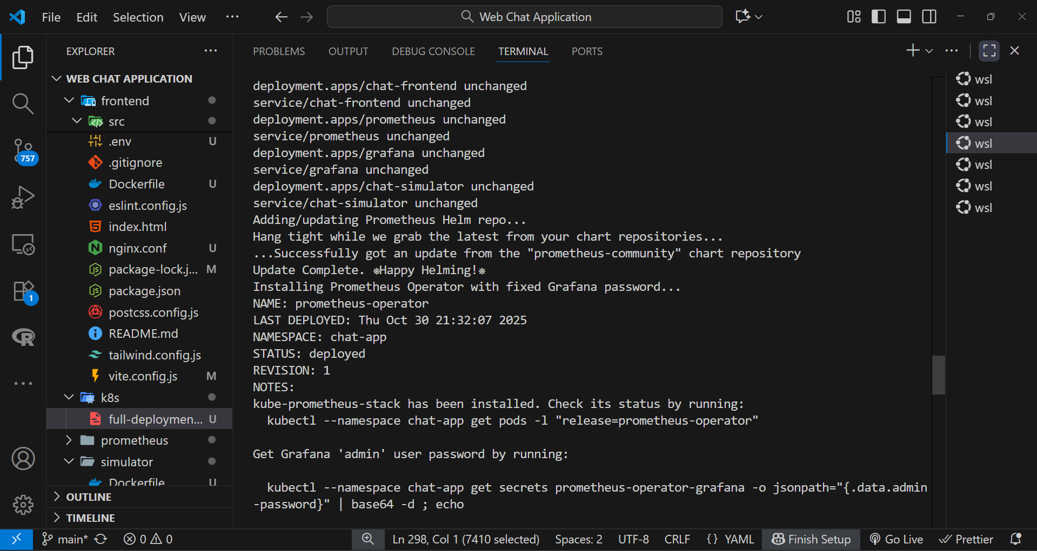Click Go Live in status bar

[896, 539]
